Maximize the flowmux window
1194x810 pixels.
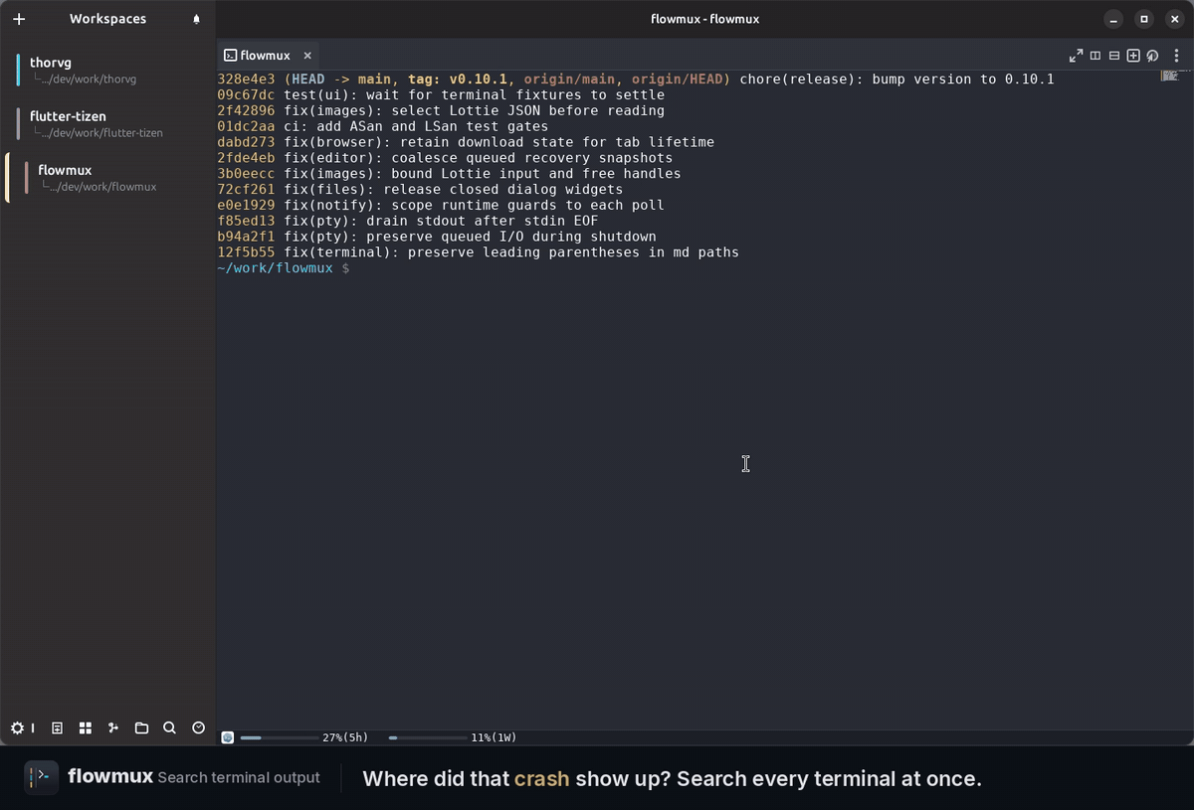point(1144,19)
